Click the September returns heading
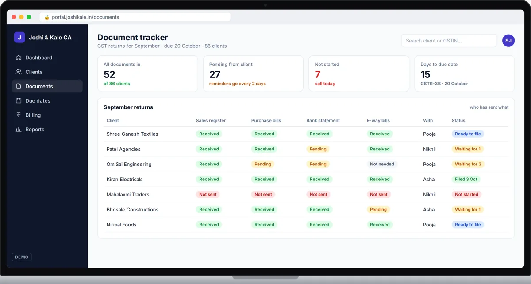Screen dimensions: 531x284 (128, 107)
